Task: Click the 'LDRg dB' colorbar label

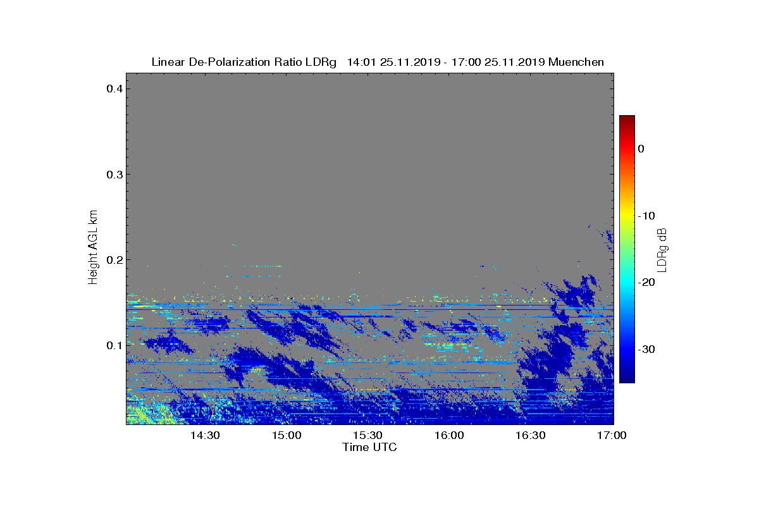Action: pyautogui.click(x=662, y=249)
